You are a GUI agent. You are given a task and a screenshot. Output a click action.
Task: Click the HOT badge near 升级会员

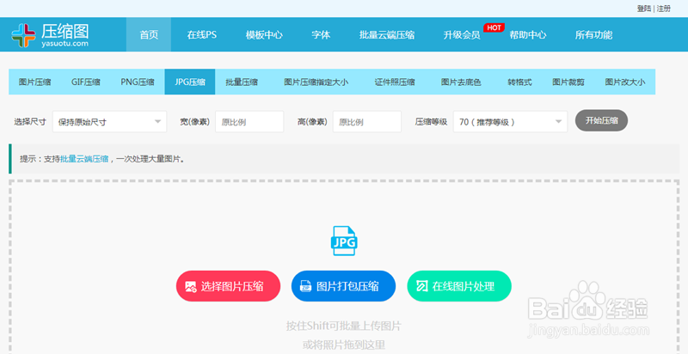tap(494, 27)
